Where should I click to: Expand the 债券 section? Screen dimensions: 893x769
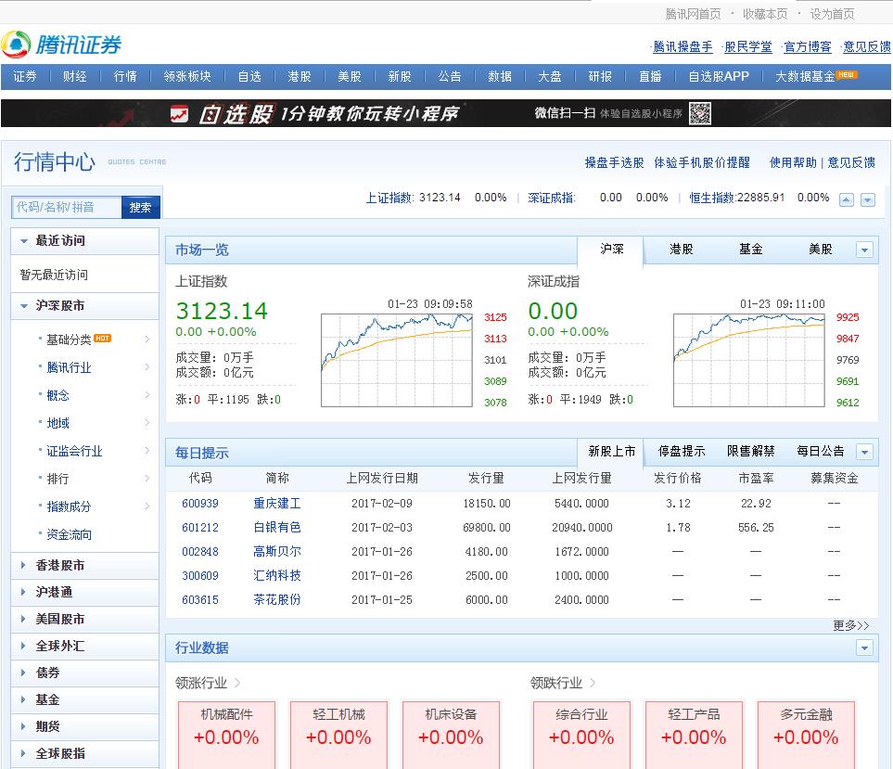tap(84, 673)
